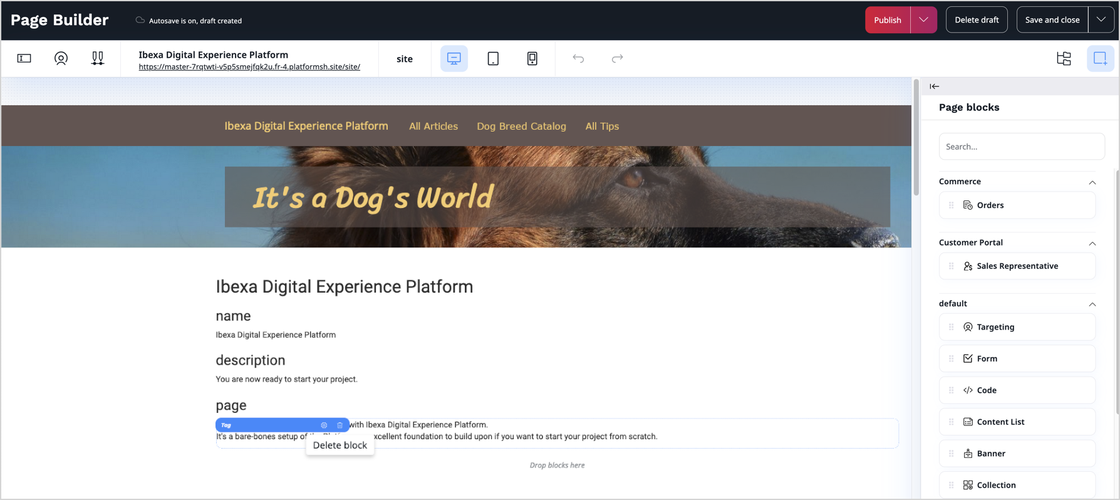Click the Sales Representative block label
The image size is (1120, 500).
[x=1017, y=266]
